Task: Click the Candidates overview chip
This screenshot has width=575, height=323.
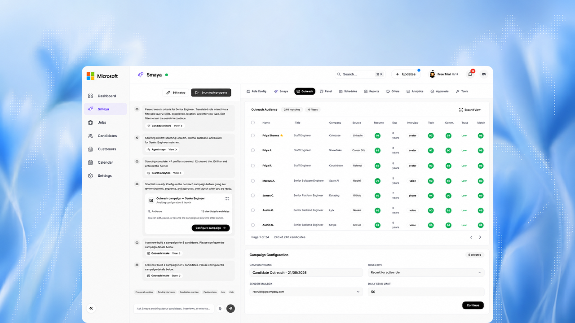Action: [x=189, y=292]
